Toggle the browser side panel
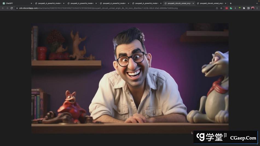The image size is (260, 146). 248,8
